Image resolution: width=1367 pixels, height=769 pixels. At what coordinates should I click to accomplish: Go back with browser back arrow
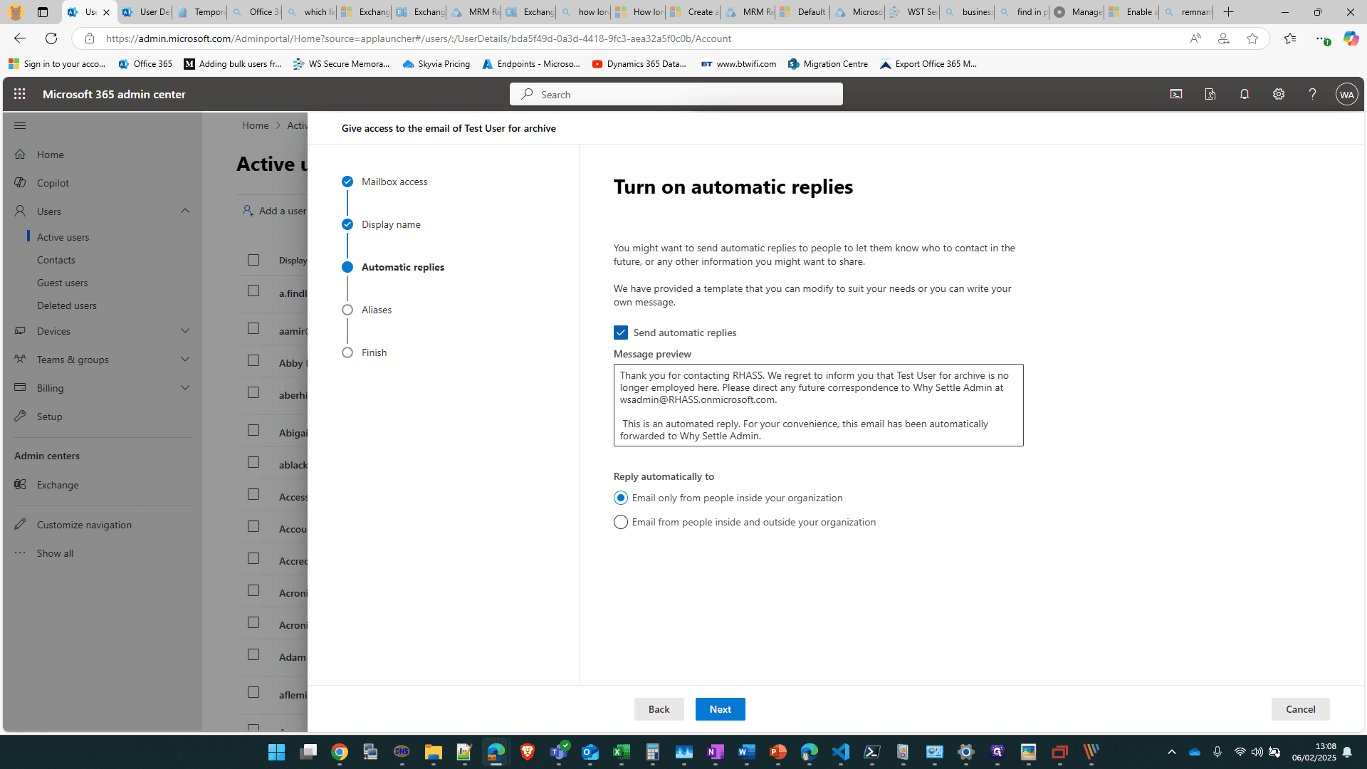[20, 38]
